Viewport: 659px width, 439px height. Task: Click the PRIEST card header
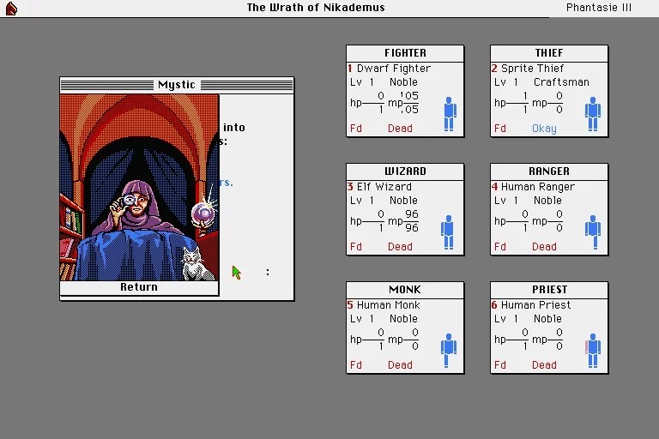pyautogui.click(x=549, y=291)
